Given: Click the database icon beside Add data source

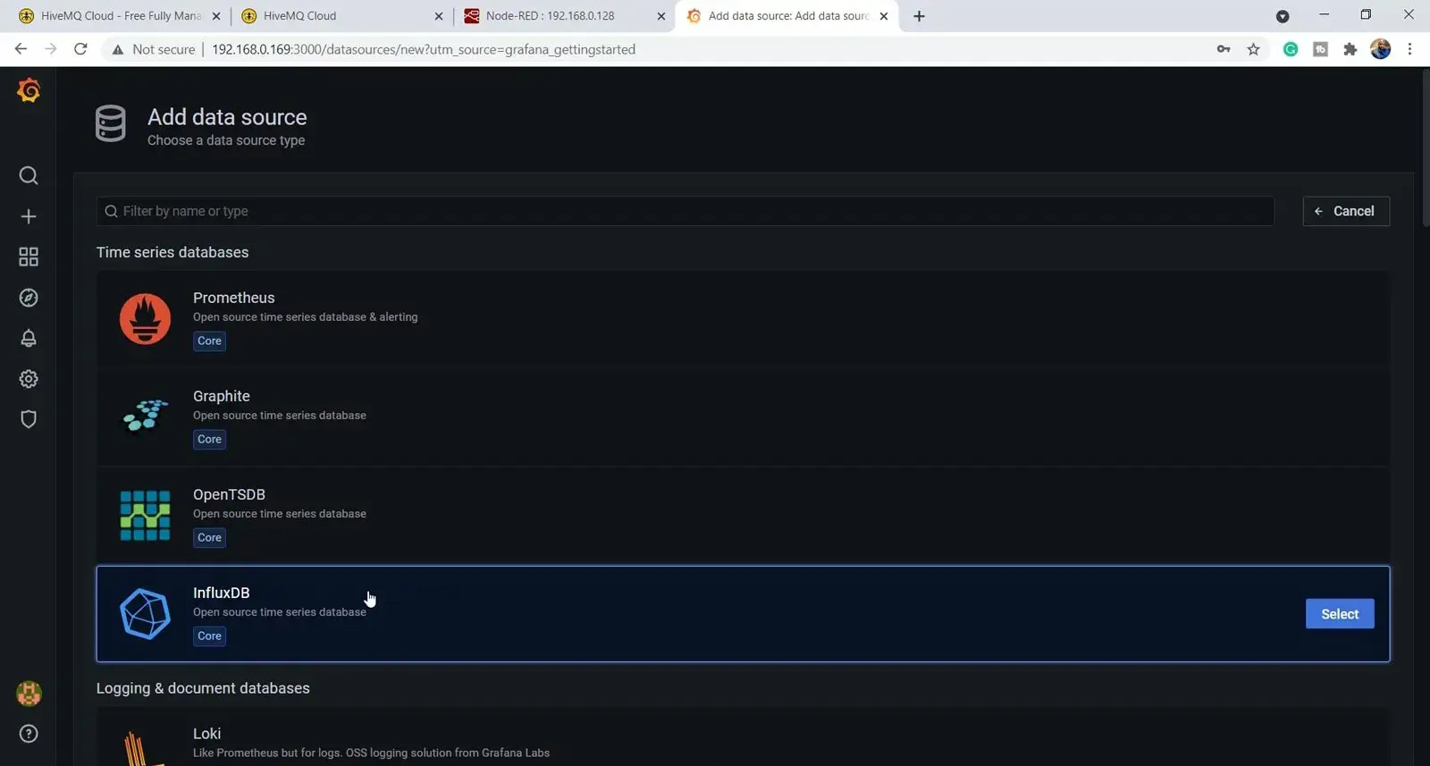Looking at the screenshot, I should 111,123.
